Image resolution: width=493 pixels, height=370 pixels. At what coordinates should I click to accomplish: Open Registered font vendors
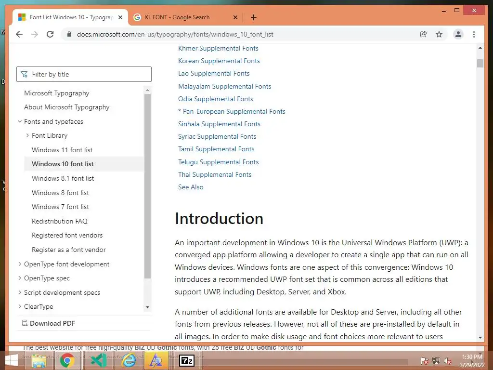[x=67, y=235]
